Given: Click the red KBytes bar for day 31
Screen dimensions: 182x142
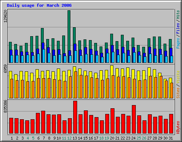Looking at the screenshot, I should click(x=171, y=124).
